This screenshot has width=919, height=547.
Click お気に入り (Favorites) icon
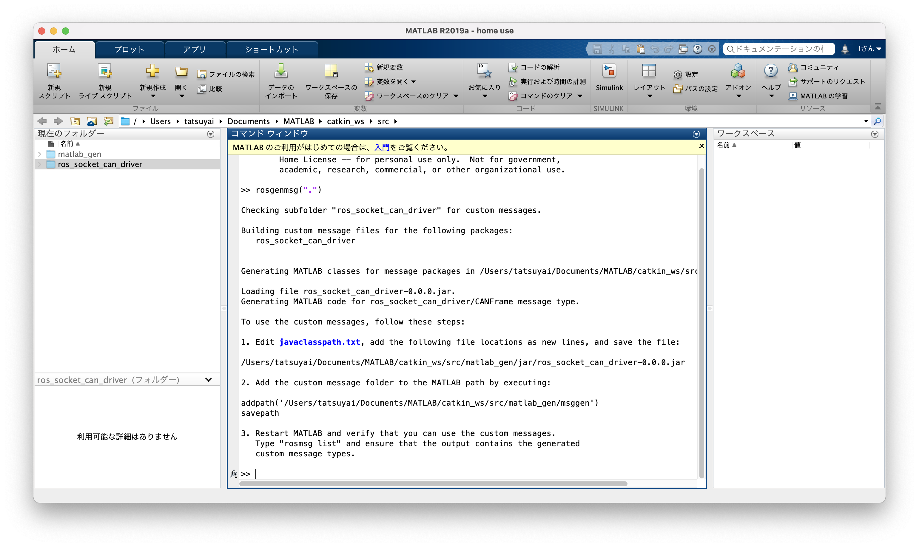484,70
